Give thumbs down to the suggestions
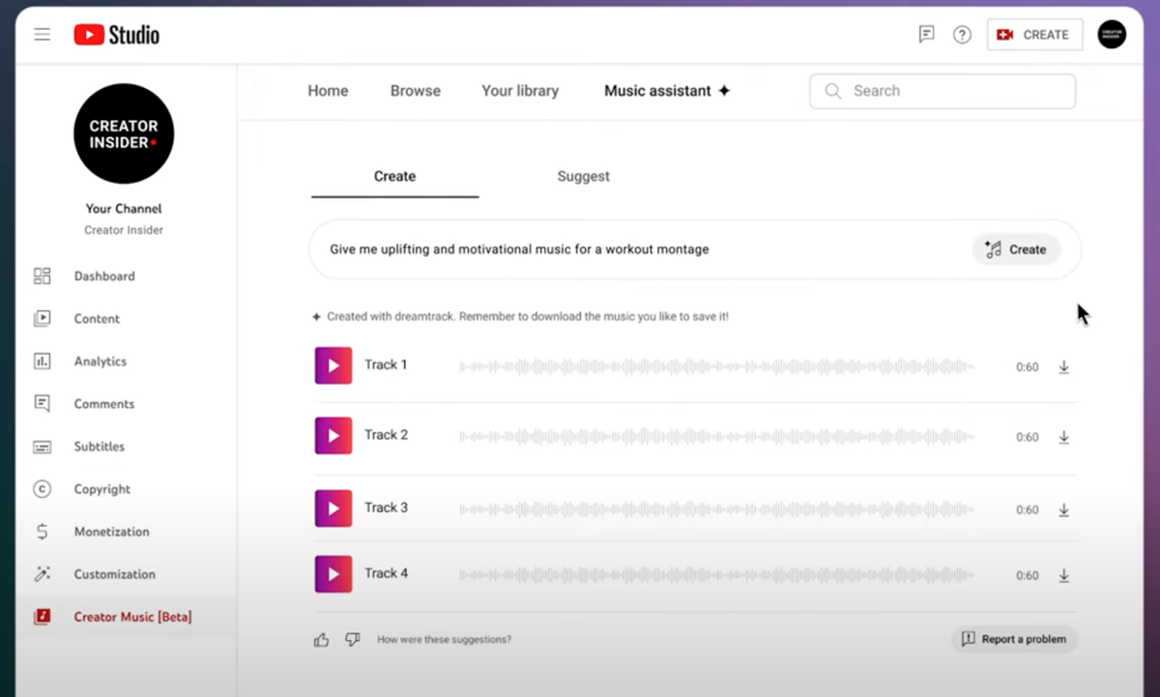1160x697 pixels. pos(353,640)
